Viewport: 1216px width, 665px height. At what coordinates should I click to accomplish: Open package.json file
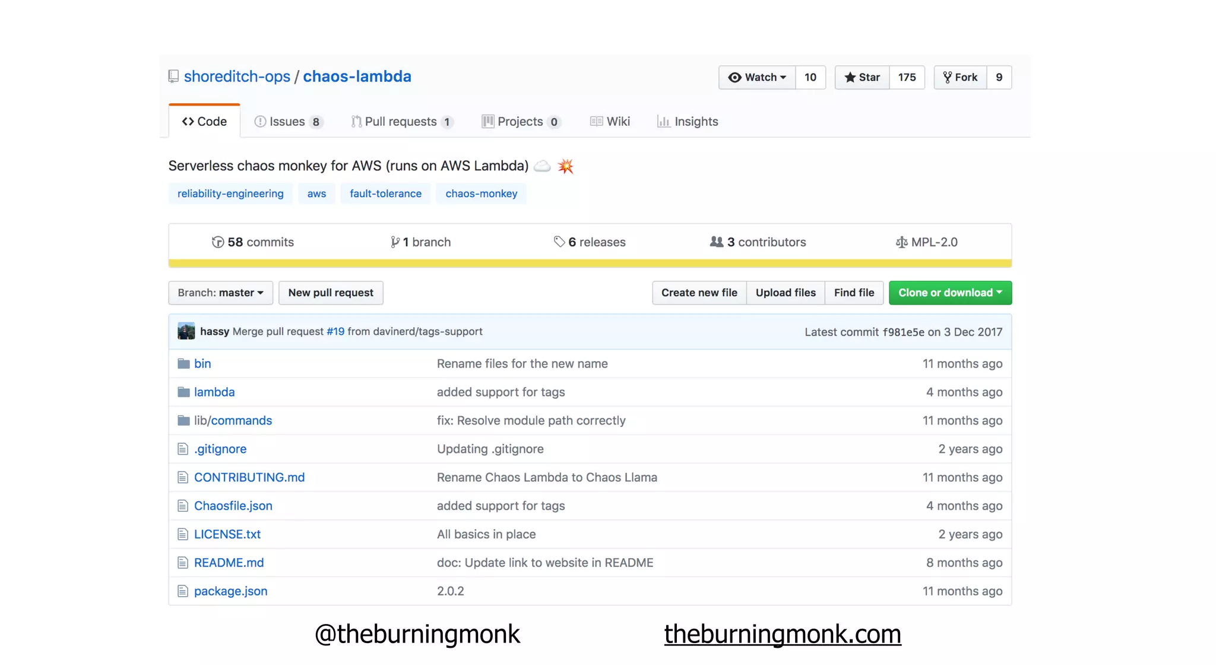tap(231, 591)
